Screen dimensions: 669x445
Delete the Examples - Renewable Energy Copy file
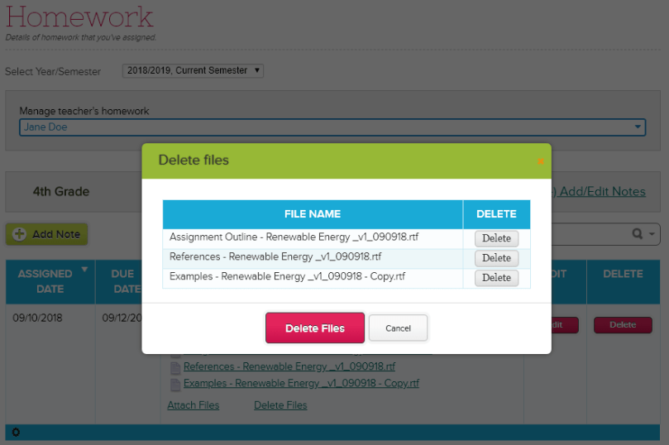tap(496, 278)
